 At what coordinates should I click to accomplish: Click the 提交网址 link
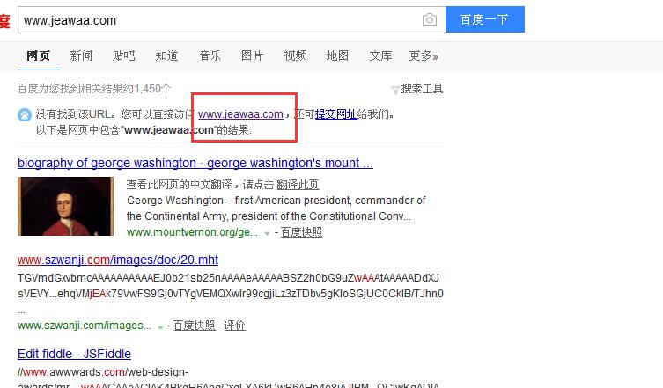pos(336,114)
